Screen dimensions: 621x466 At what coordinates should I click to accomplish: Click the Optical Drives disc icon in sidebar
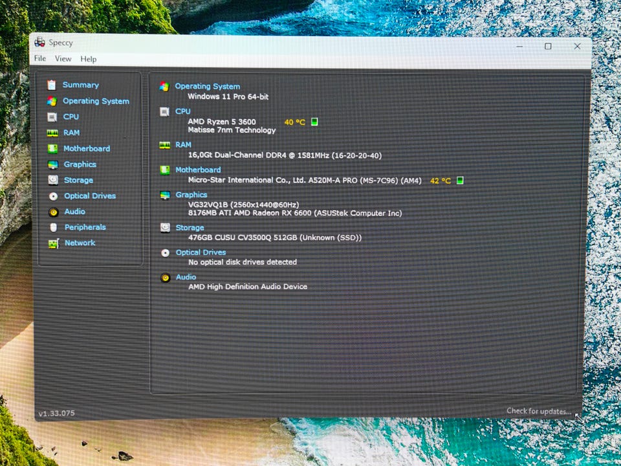[x=52, y=196]
